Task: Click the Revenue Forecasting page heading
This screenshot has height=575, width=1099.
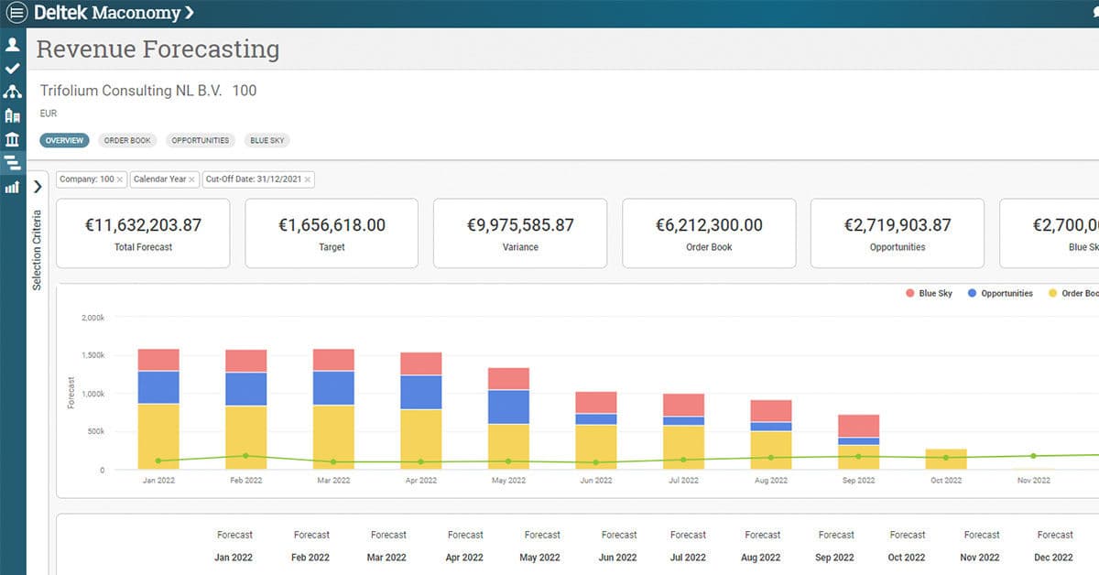Action: tap(158, 49)
